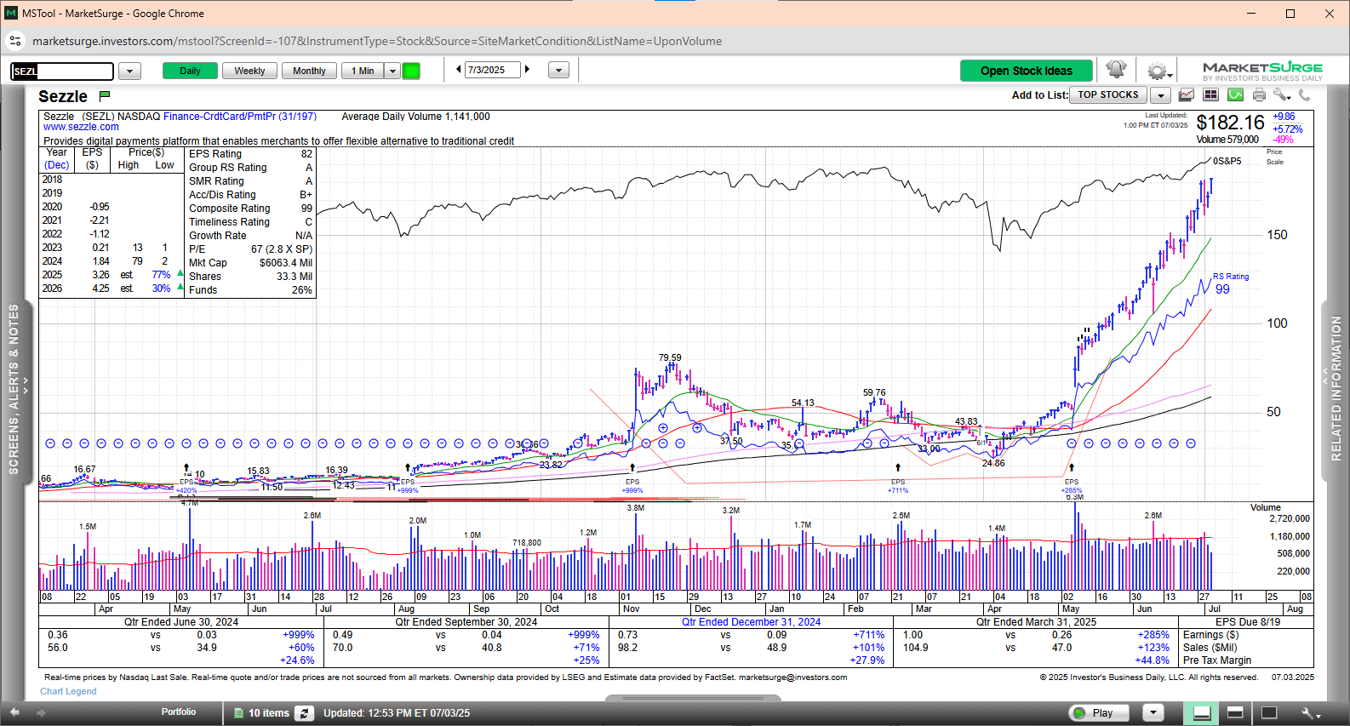1350x726 pixels.
Task: Click the EPS +711% marker in February
Action: 898,480
